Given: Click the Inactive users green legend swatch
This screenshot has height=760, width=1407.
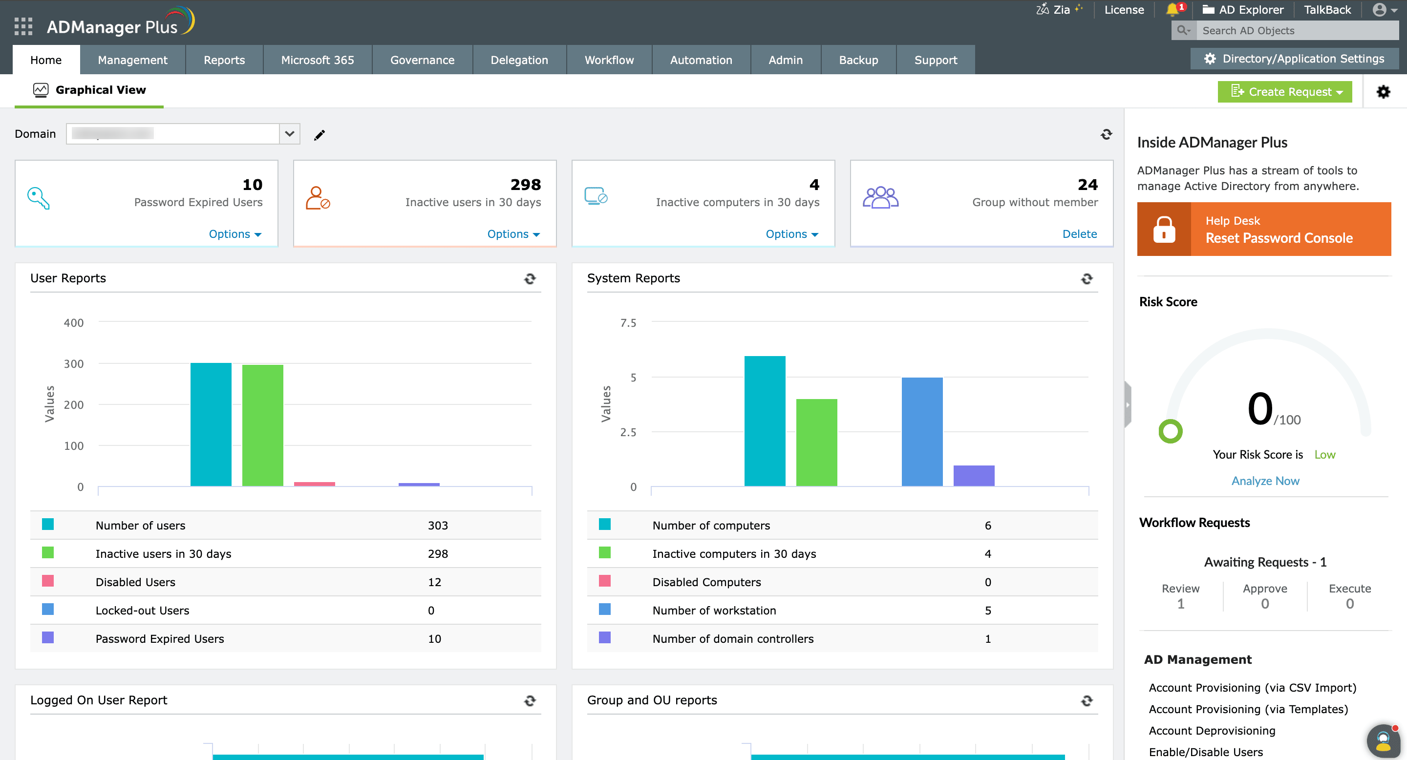Looking at the screenshot, I should (x=48, y=553).
